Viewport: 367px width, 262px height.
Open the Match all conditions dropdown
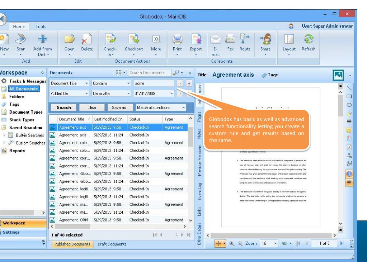pyautogui.click(x=184, y=108)
